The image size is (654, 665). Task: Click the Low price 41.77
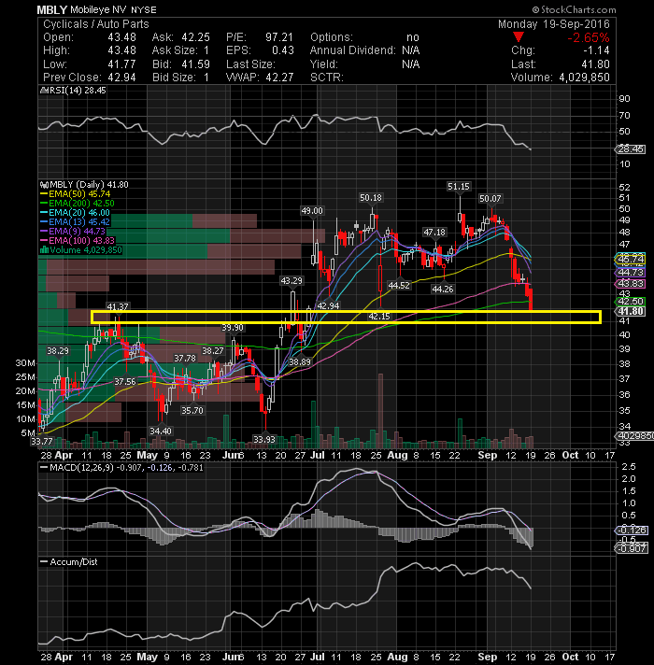coord(121,64)
